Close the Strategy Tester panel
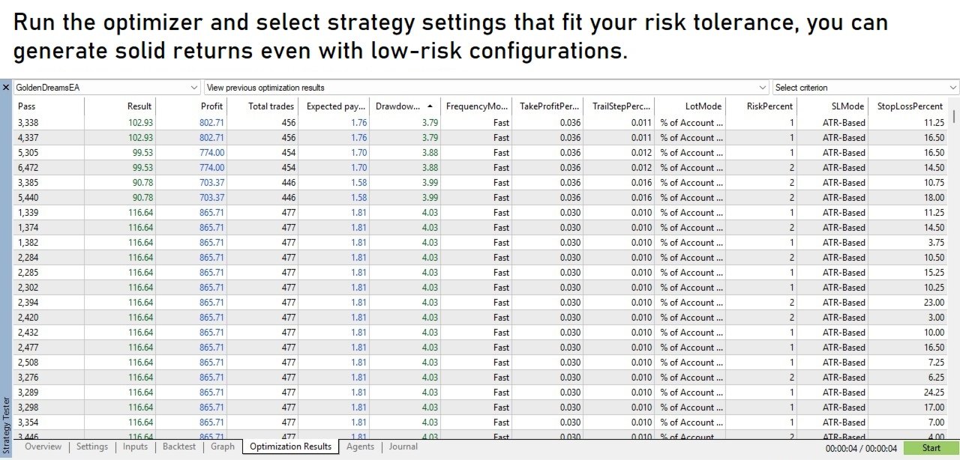Viewport: 960px width, 460px height. point(6,88)
